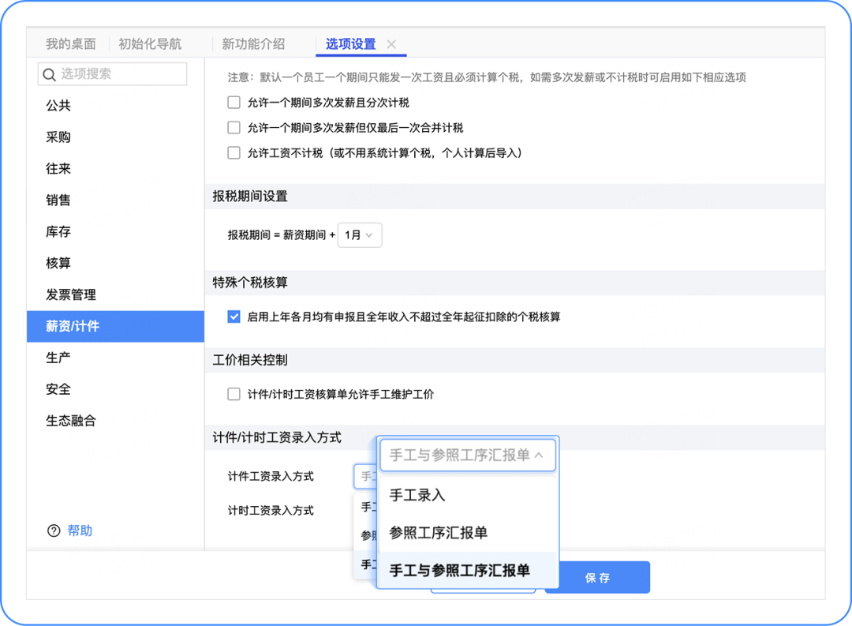Switch to the 初始化导航 tab
The width and height of the screenshot is (852, 626).
150,44
